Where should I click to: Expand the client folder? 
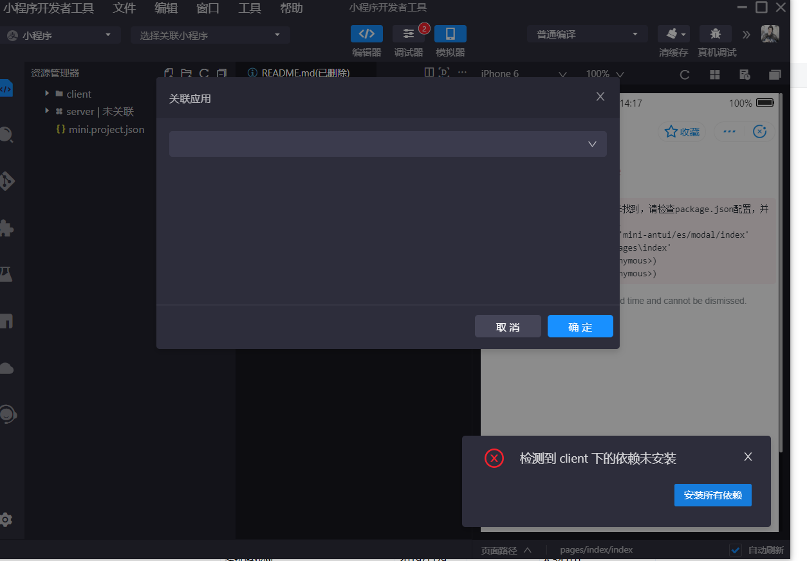[47, 94]
